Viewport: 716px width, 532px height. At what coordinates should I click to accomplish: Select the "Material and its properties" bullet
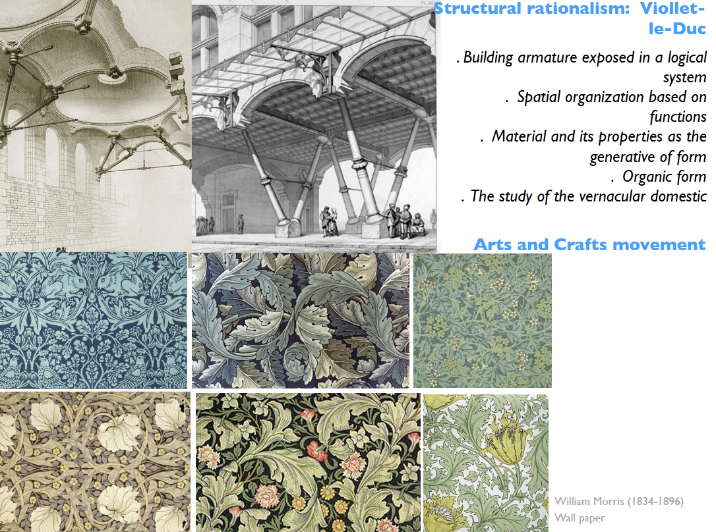(593, 146)
